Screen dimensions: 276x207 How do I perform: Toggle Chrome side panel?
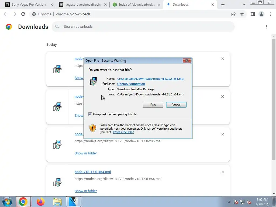(253, 14)
